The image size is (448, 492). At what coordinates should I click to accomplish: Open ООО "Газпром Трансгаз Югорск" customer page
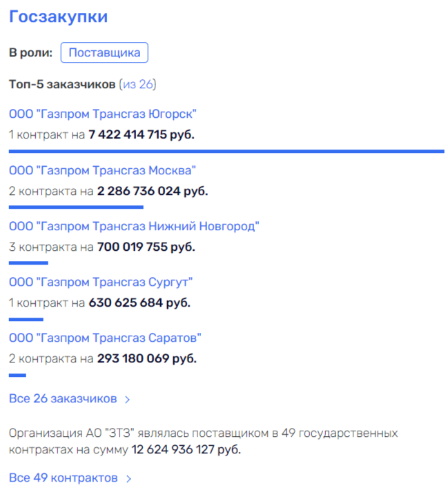click(103, 114)
